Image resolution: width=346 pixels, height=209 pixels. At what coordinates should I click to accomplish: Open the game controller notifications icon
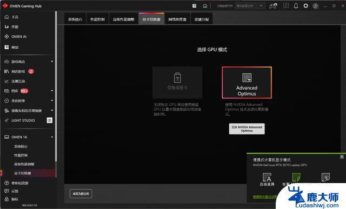(x=273, y=6)
